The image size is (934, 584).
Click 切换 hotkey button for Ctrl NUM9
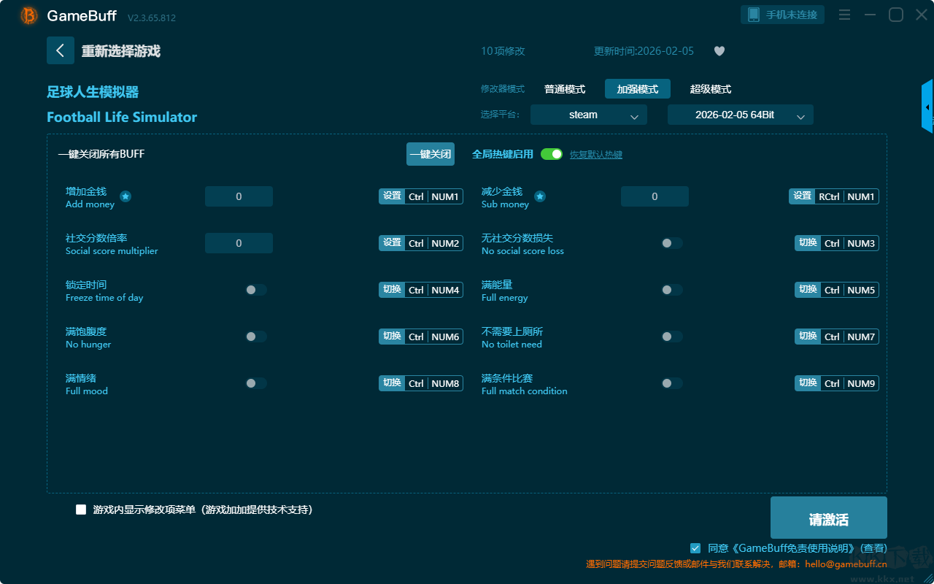(808, 383)
